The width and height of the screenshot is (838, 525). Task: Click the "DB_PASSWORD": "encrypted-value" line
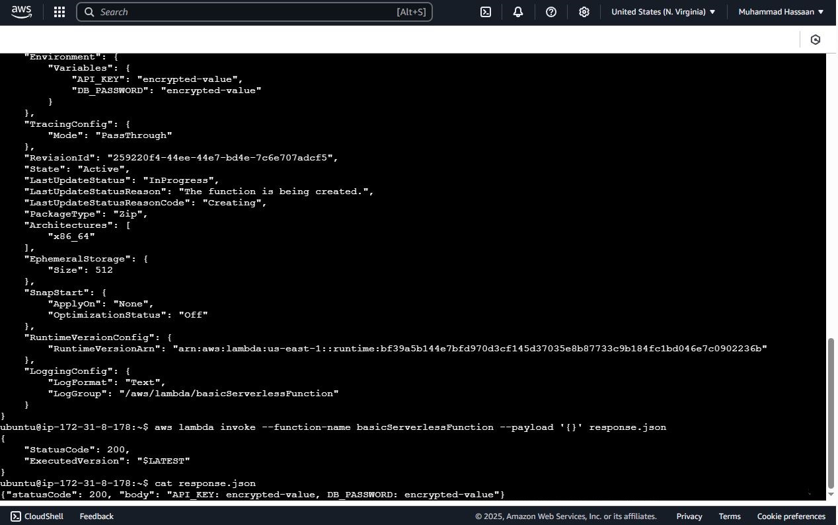point(167,90)
